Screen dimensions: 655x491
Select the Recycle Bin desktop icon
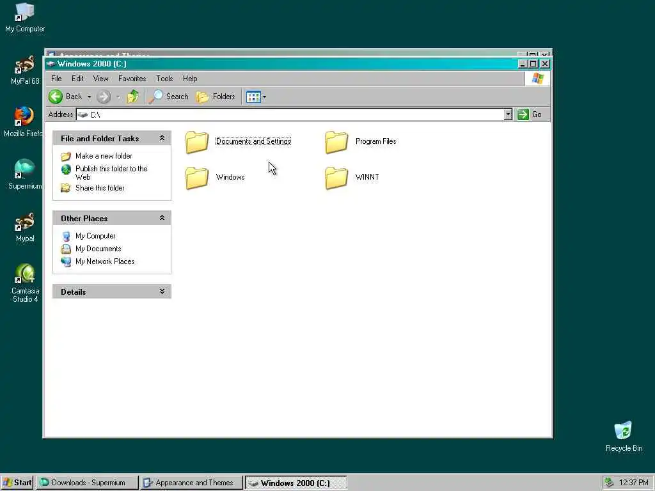point(624,437)
